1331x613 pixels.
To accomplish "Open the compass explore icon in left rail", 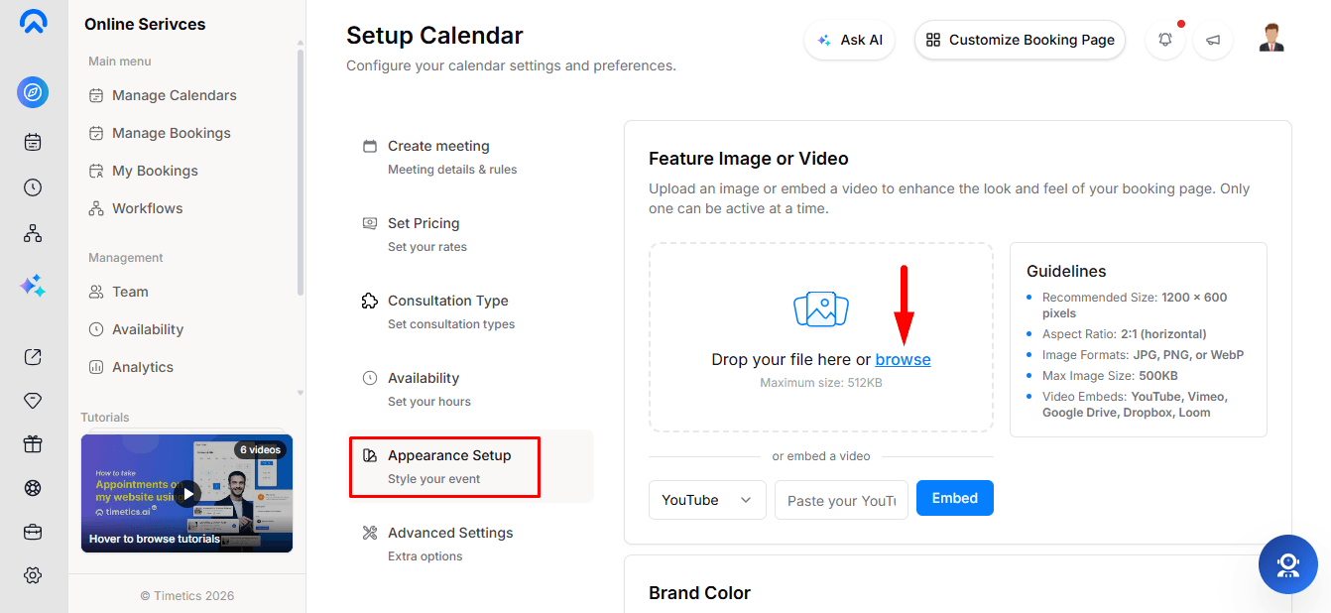I will click(x=33, y=92).
